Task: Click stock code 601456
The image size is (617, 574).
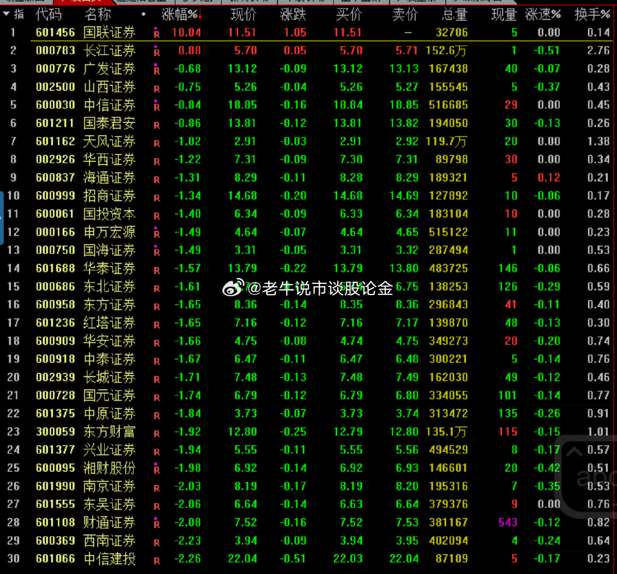Action: [55, 32]
